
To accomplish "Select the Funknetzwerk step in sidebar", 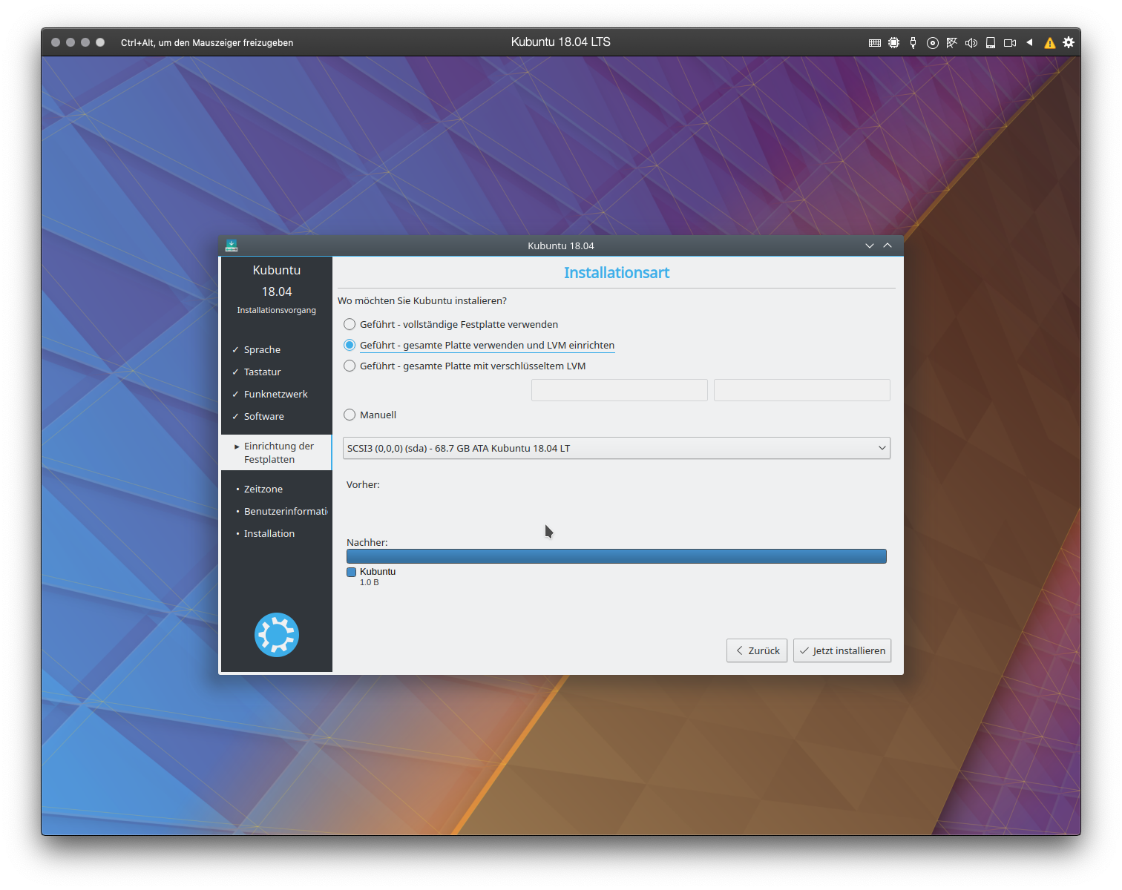I will pos(275,394).
